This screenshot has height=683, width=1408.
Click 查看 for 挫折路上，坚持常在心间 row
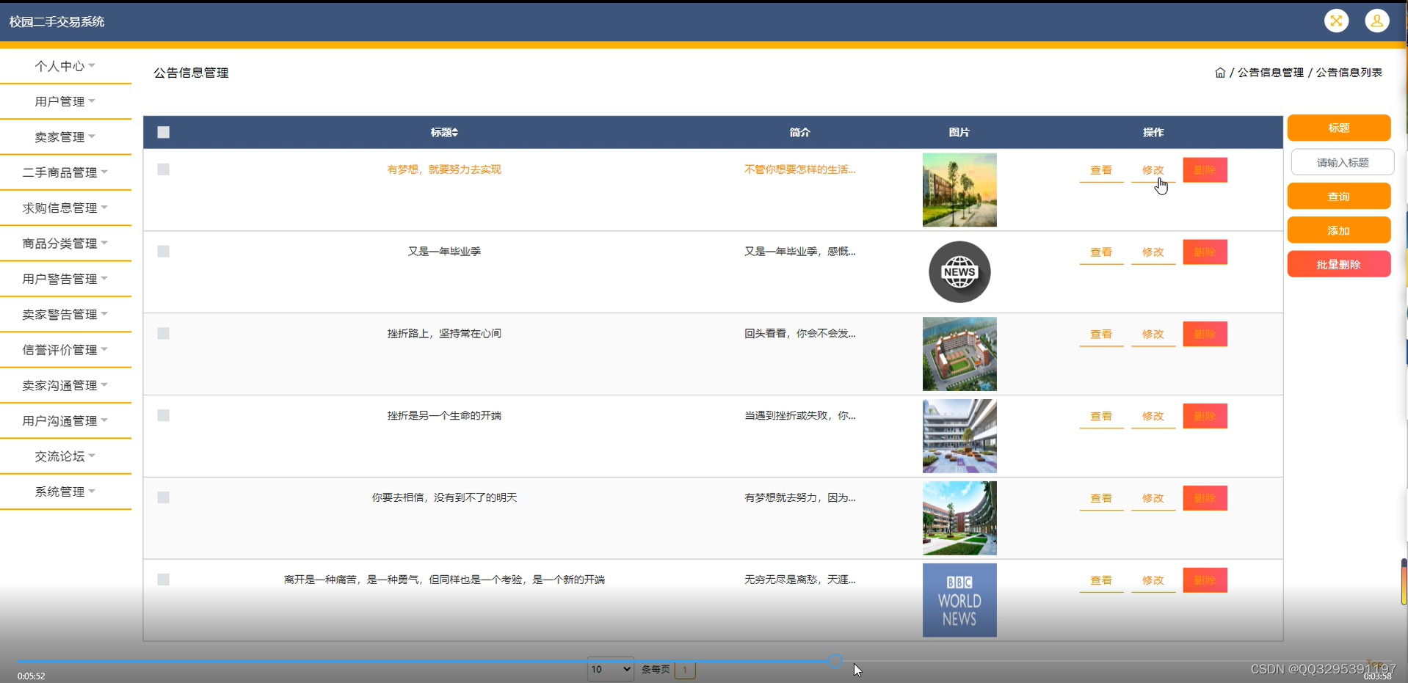coord(1101,335)
